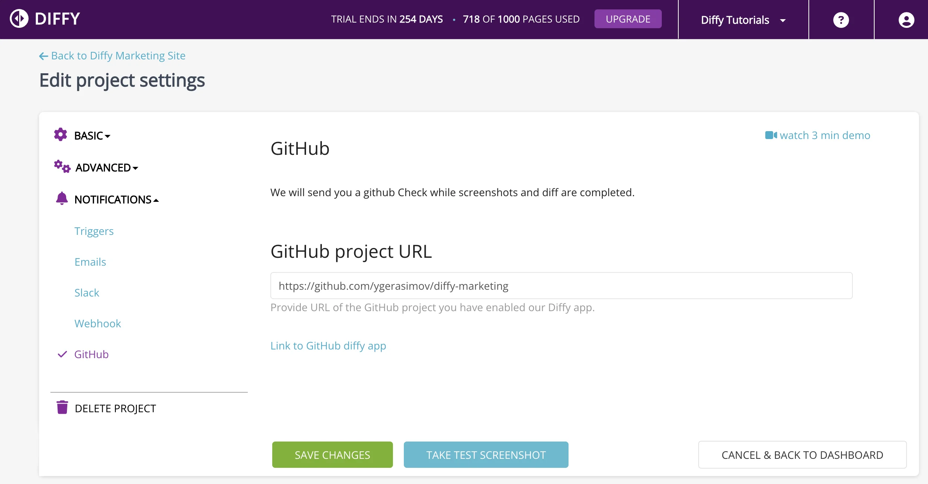Click TAKE TEST SCREENSHOT button

point(486,455)
